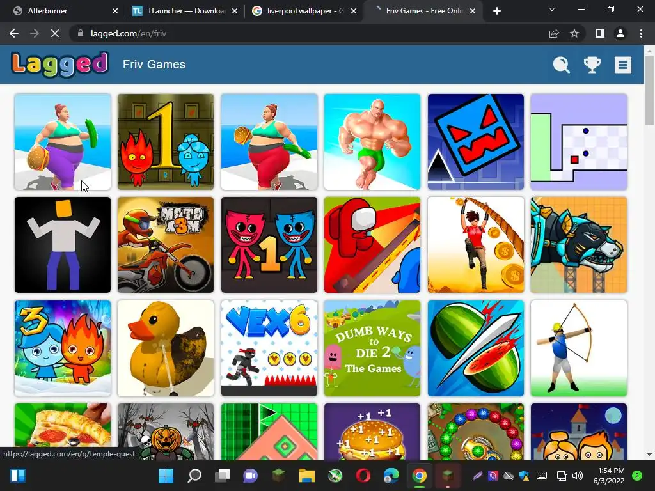Open the Lagged hamburger menu

pos(622,65)
